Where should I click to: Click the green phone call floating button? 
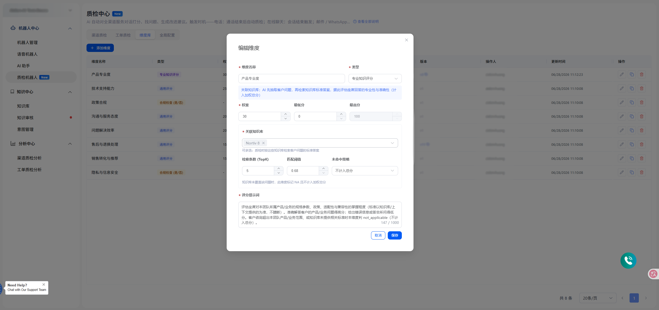(628, 260)
